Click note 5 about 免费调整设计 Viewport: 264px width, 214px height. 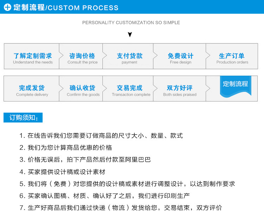[x=127, y=184]
